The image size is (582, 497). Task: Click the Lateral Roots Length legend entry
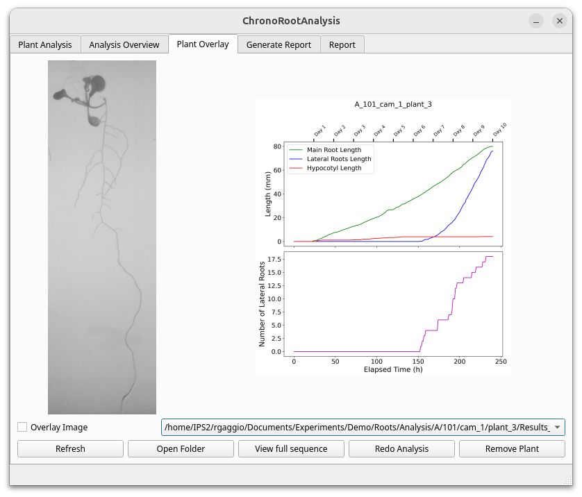tap(338, 159)
